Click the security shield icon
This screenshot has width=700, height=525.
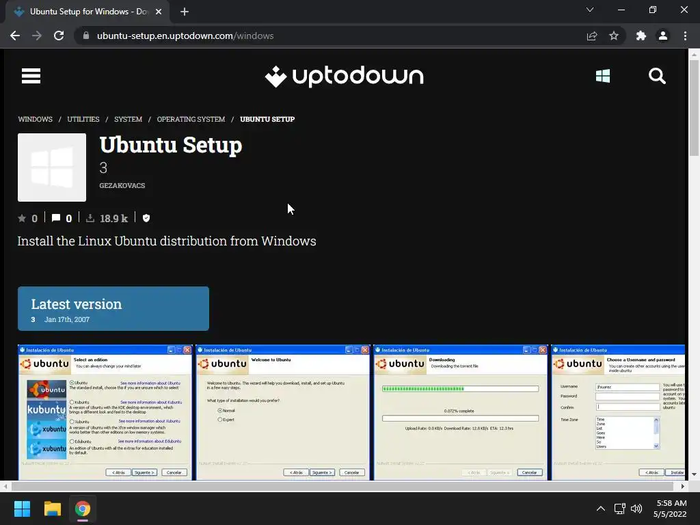tap(146, 218)
